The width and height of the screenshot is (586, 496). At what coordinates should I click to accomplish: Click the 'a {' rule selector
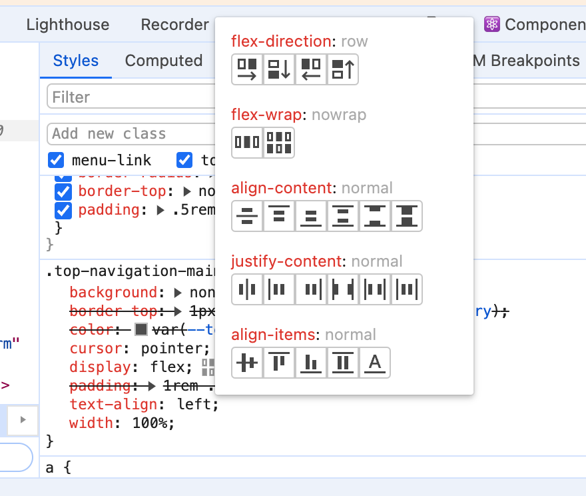[59, 467]
